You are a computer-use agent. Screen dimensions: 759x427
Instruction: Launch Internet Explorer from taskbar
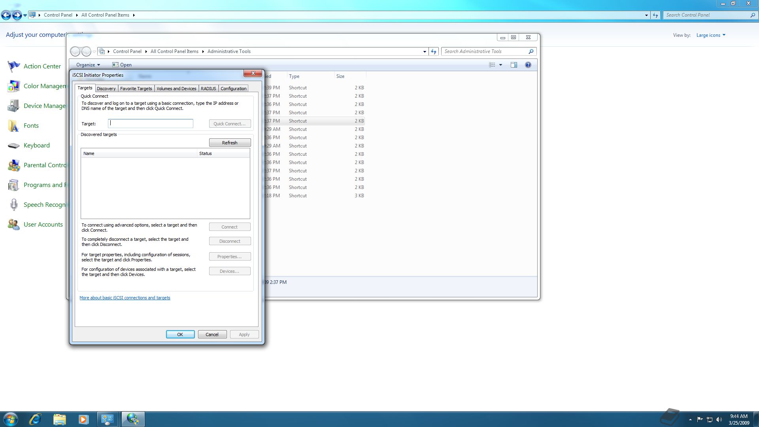(x=36, y=419)
